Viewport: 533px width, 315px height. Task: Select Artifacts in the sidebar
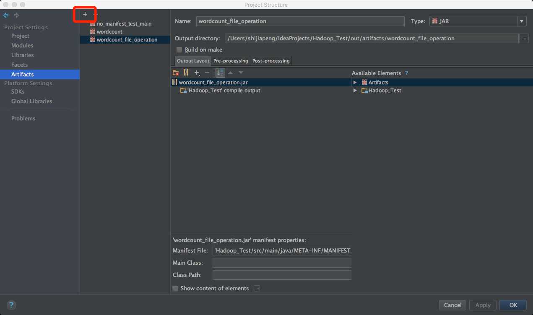pyautogui.click(x=40, y=74)
